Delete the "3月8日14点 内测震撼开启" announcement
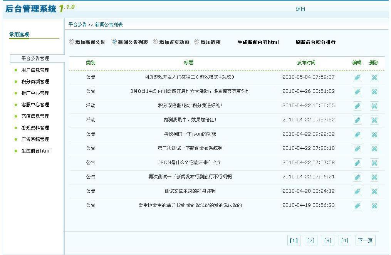391x255 pixels. point(374,92)
